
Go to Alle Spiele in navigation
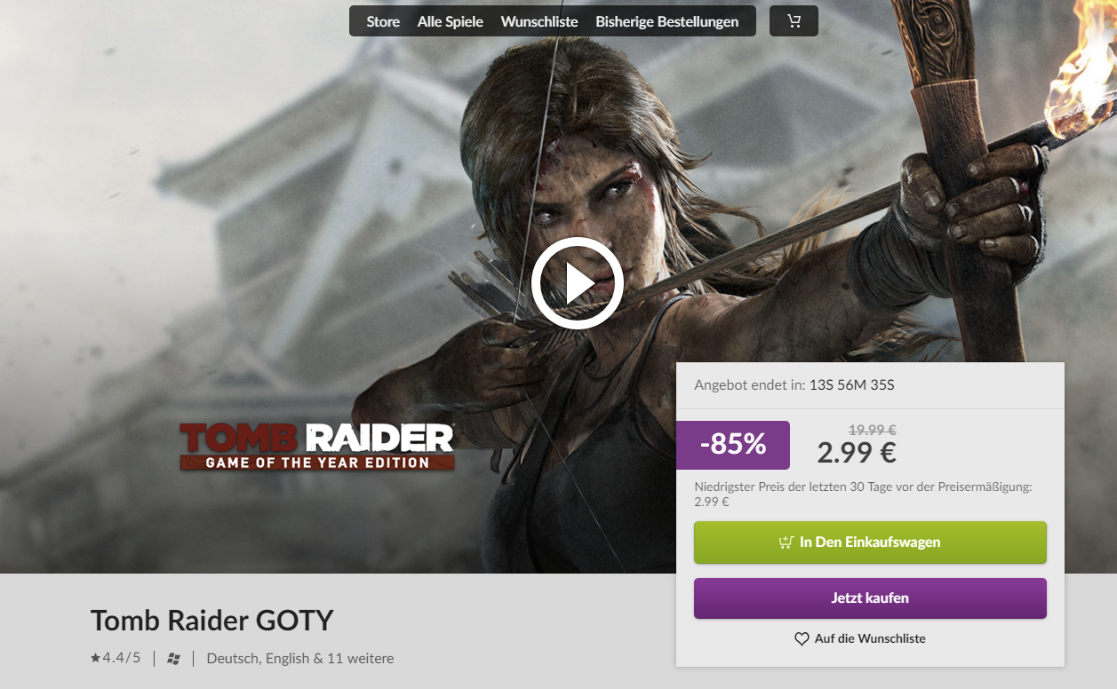point(451,21)
